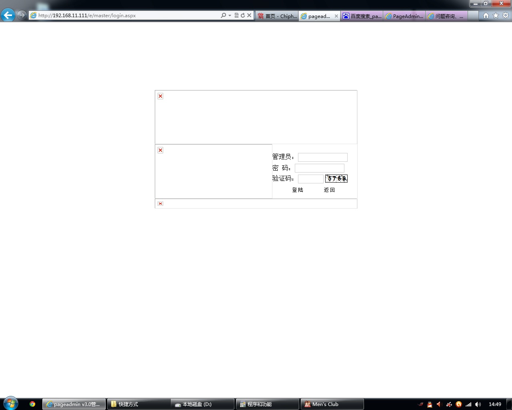
Task: Open the Tools gear icon
Action: pyautogui.click(x=506, y=15)
